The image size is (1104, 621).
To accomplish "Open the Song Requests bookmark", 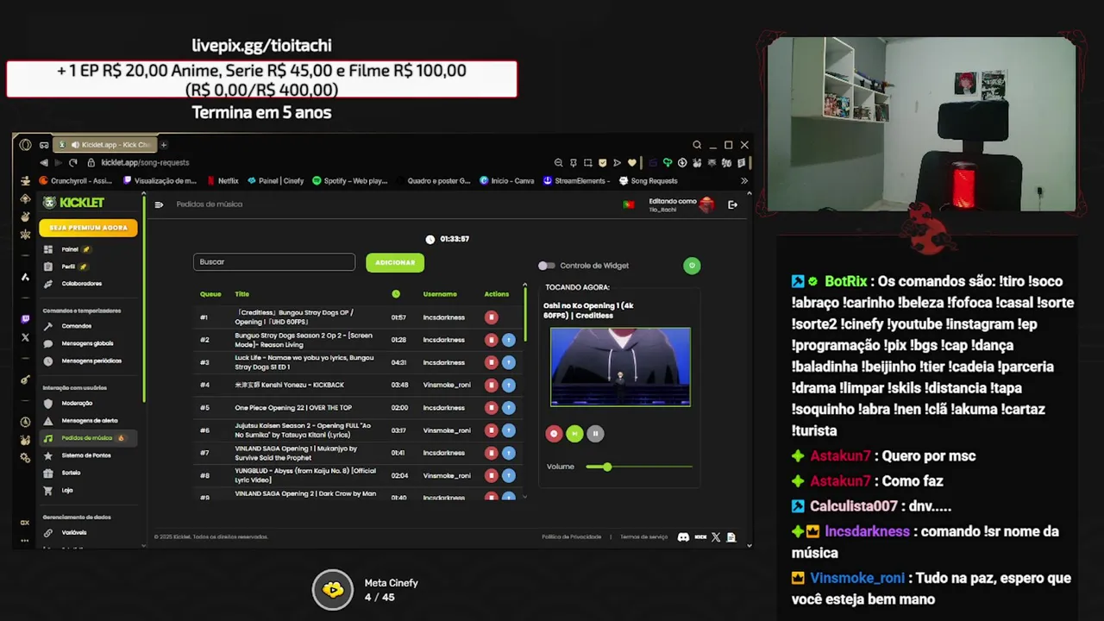I will tap(648, 181).
